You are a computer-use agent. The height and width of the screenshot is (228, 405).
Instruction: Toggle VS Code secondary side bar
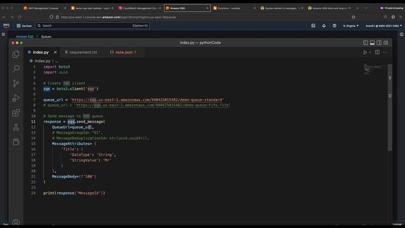pos(379,42)
